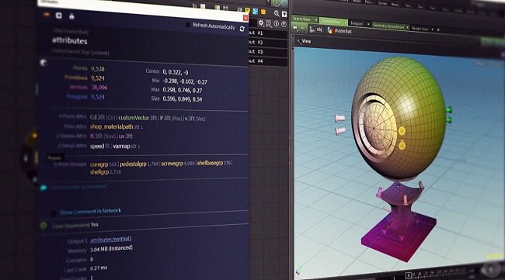Switch to the Render View tab
Screen dimensions: 505x280
(x=420, y=29)
